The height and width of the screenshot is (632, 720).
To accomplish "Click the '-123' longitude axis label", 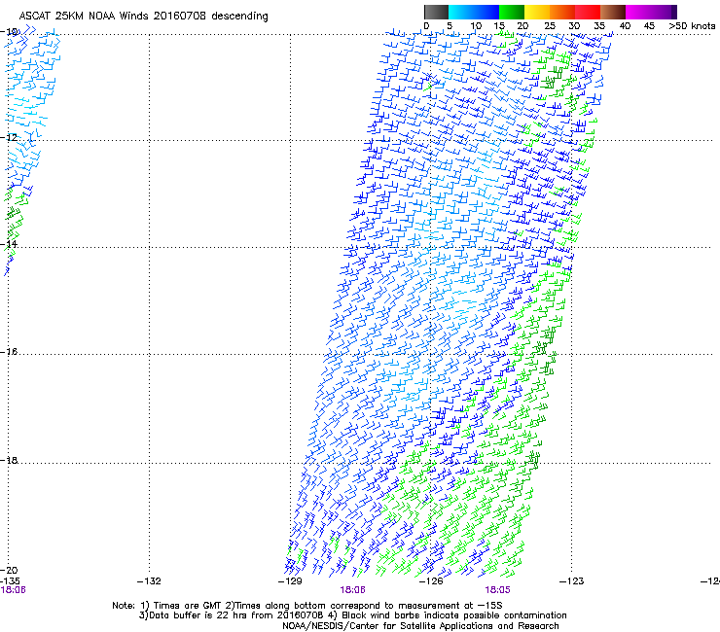I will (572, 581).
